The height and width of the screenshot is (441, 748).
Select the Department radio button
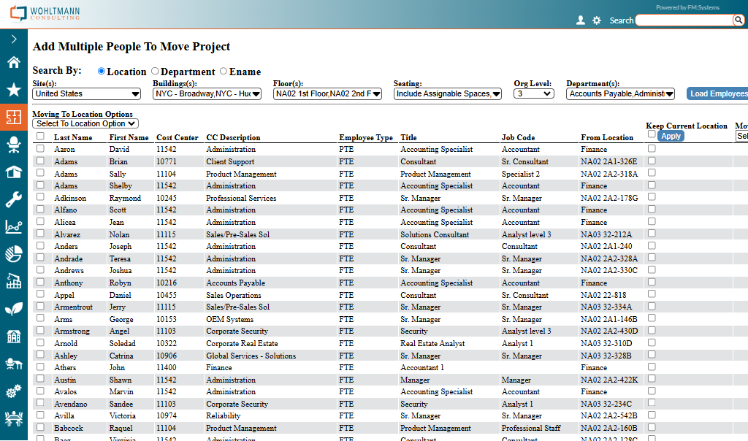coord(155,72)
